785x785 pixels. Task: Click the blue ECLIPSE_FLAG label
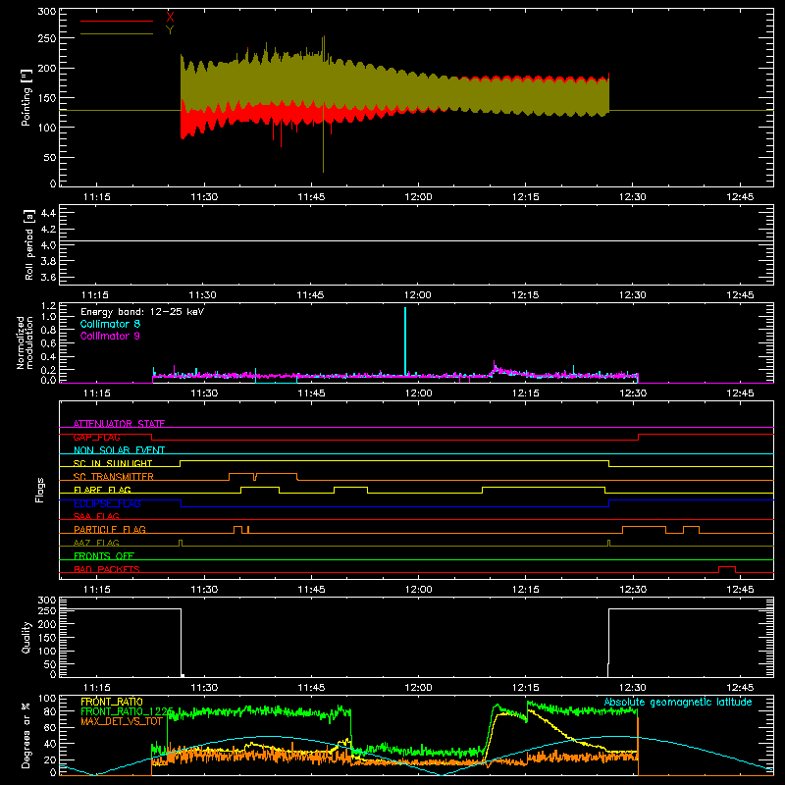pos(107,503)
